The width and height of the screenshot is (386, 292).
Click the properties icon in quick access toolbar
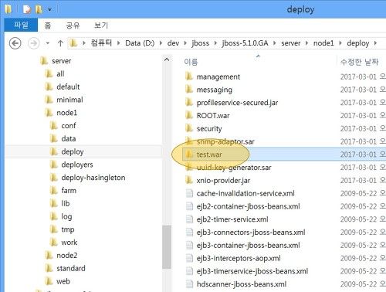coord(26,9)
